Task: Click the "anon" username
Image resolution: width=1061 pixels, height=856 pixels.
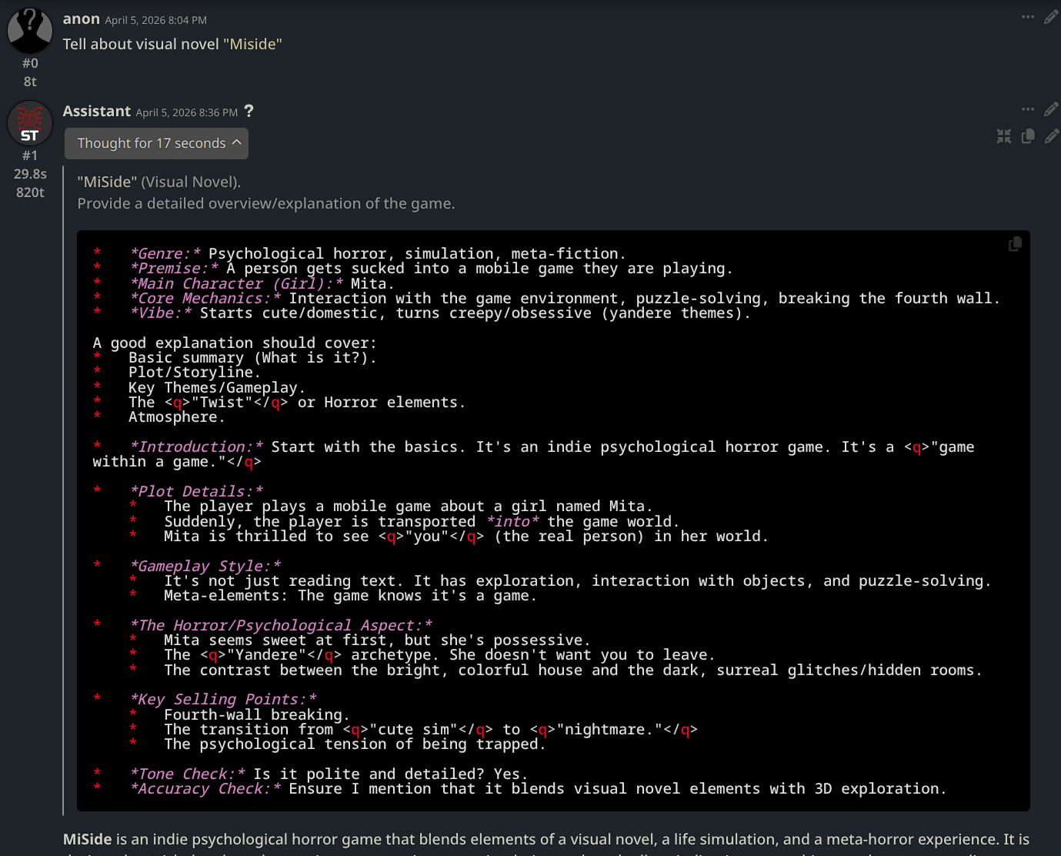Action: tap(82, 19)
